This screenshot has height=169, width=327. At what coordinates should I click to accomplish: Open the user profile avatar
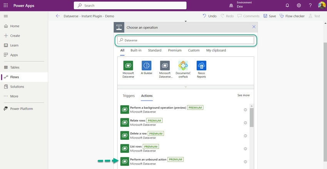pyautogui.click(x=322, y=5)
